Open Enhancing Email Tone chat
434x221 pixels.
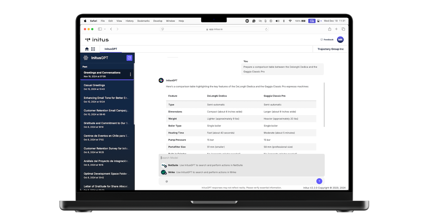coord(107,100)
